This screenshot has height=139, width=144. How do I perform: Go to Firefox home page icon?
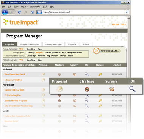pyautogui.click(x=33, y=12)
